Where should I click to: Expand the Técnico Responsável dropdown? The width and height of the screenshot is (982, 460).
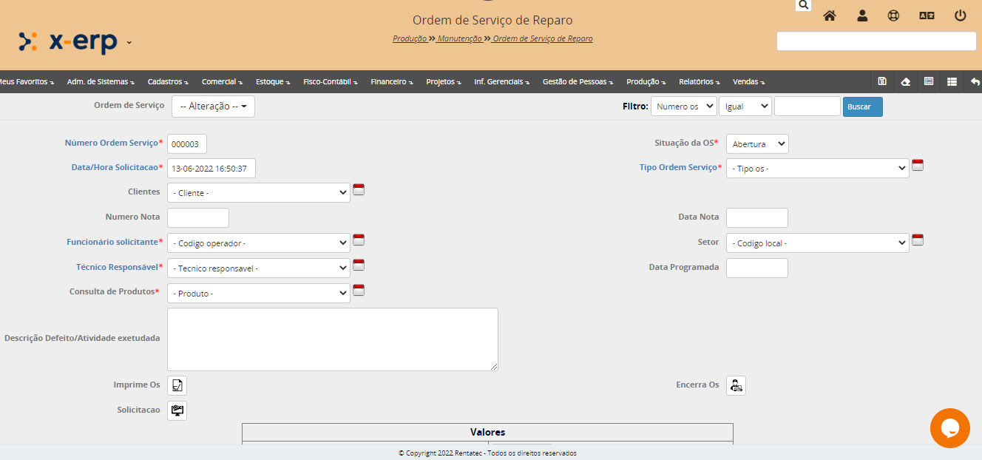[258, 268]
